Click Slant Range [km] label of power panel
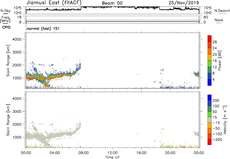 (8, 61)
